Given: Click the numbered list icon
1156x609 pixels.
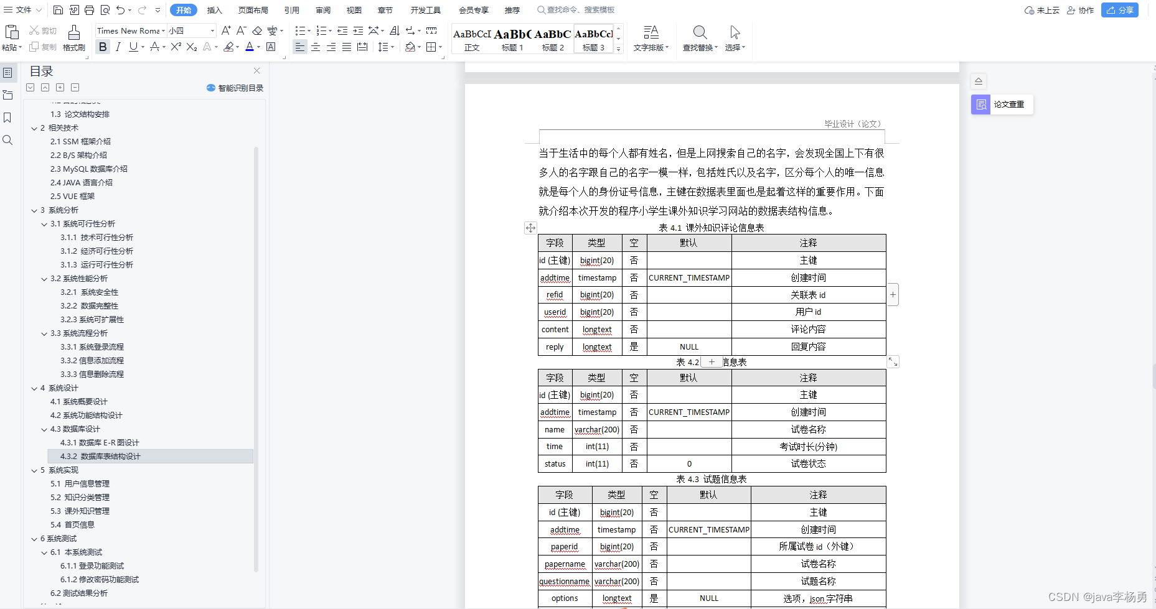Looking at the screenshot, I should click(321, 30).
